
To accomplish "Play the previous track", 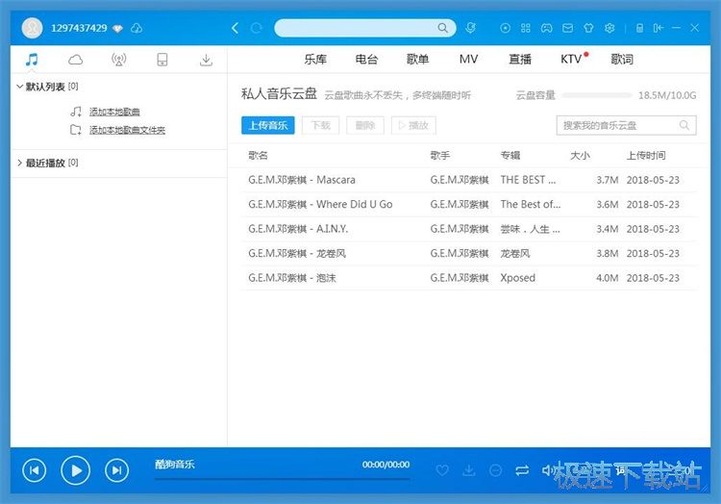I will 34,470.
